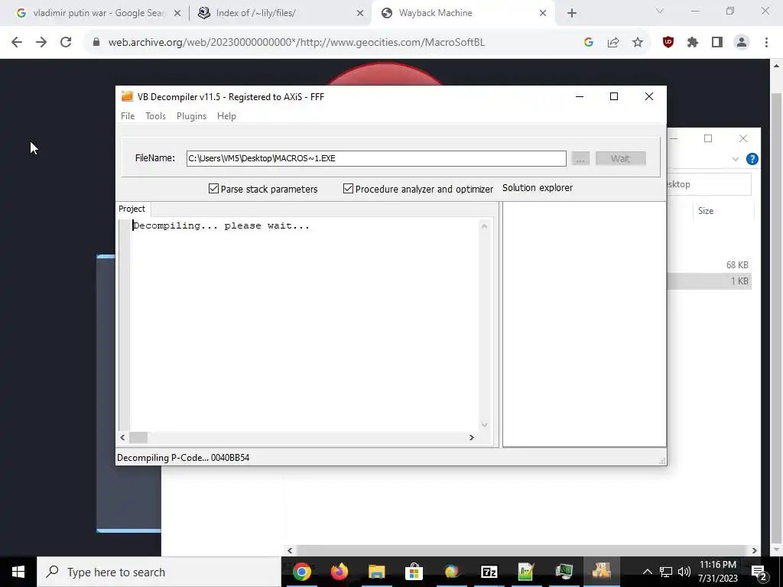
Task: Go forward in Chrome
Action: point(41,43)
